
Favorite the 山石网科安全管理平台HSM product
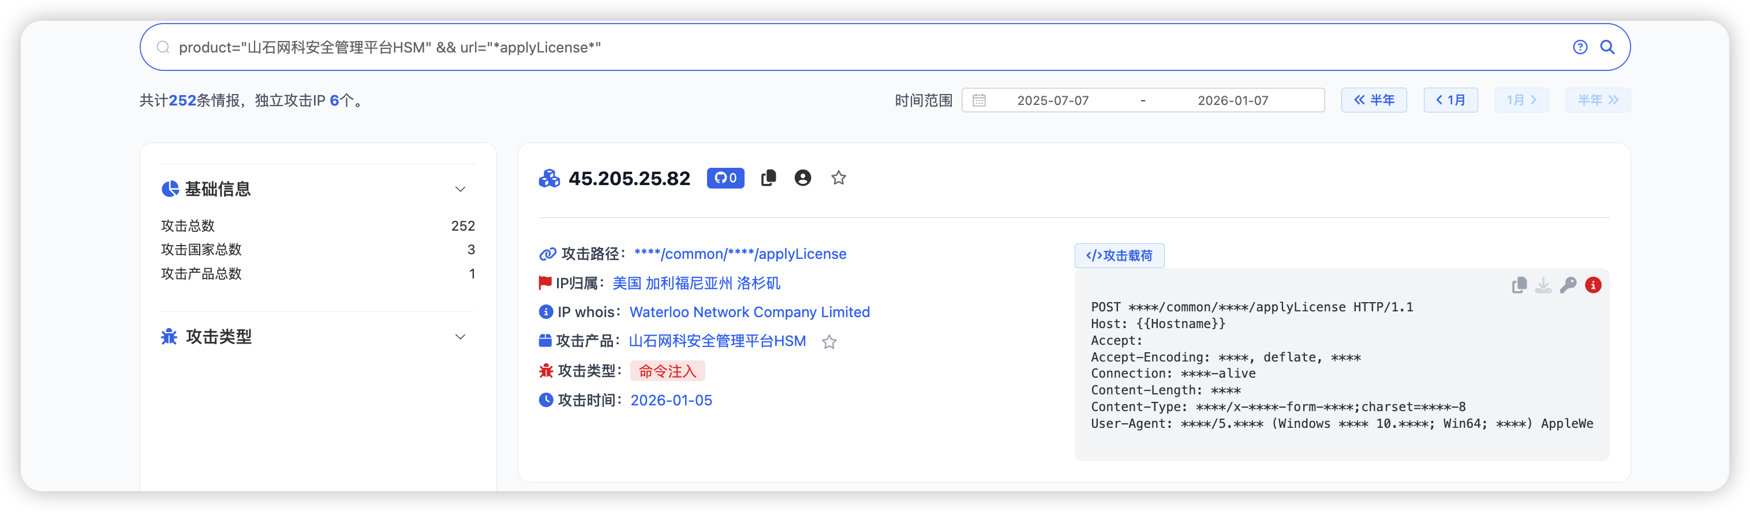[829, 342]
